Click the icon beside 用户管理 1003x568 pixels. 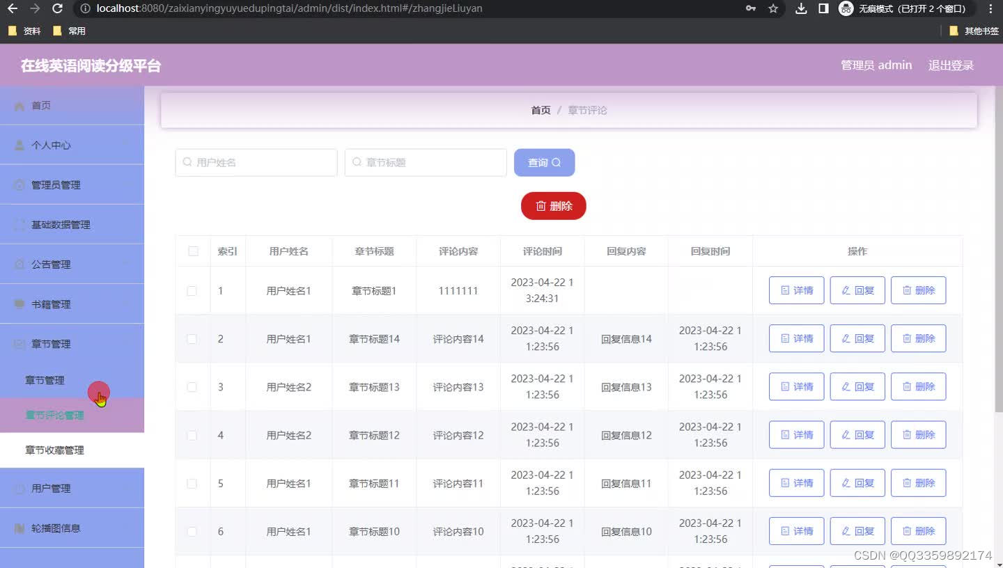point(20,489)
